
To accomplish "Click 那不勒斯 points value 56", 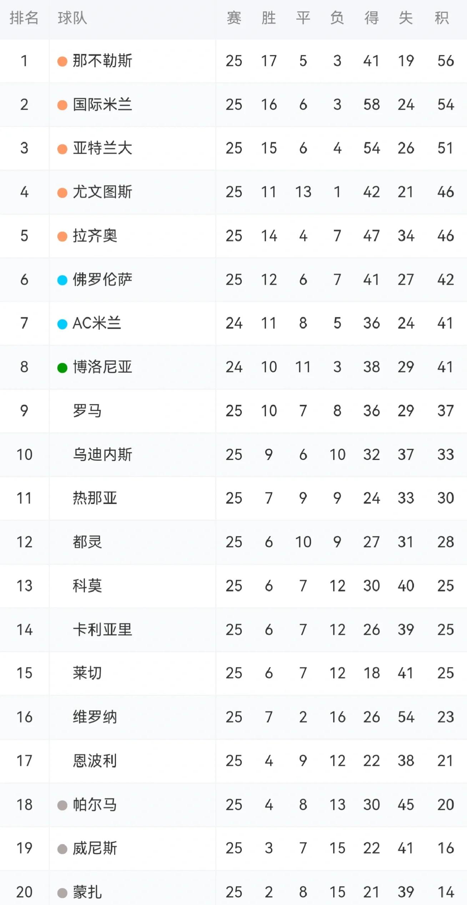I will 446,61.
